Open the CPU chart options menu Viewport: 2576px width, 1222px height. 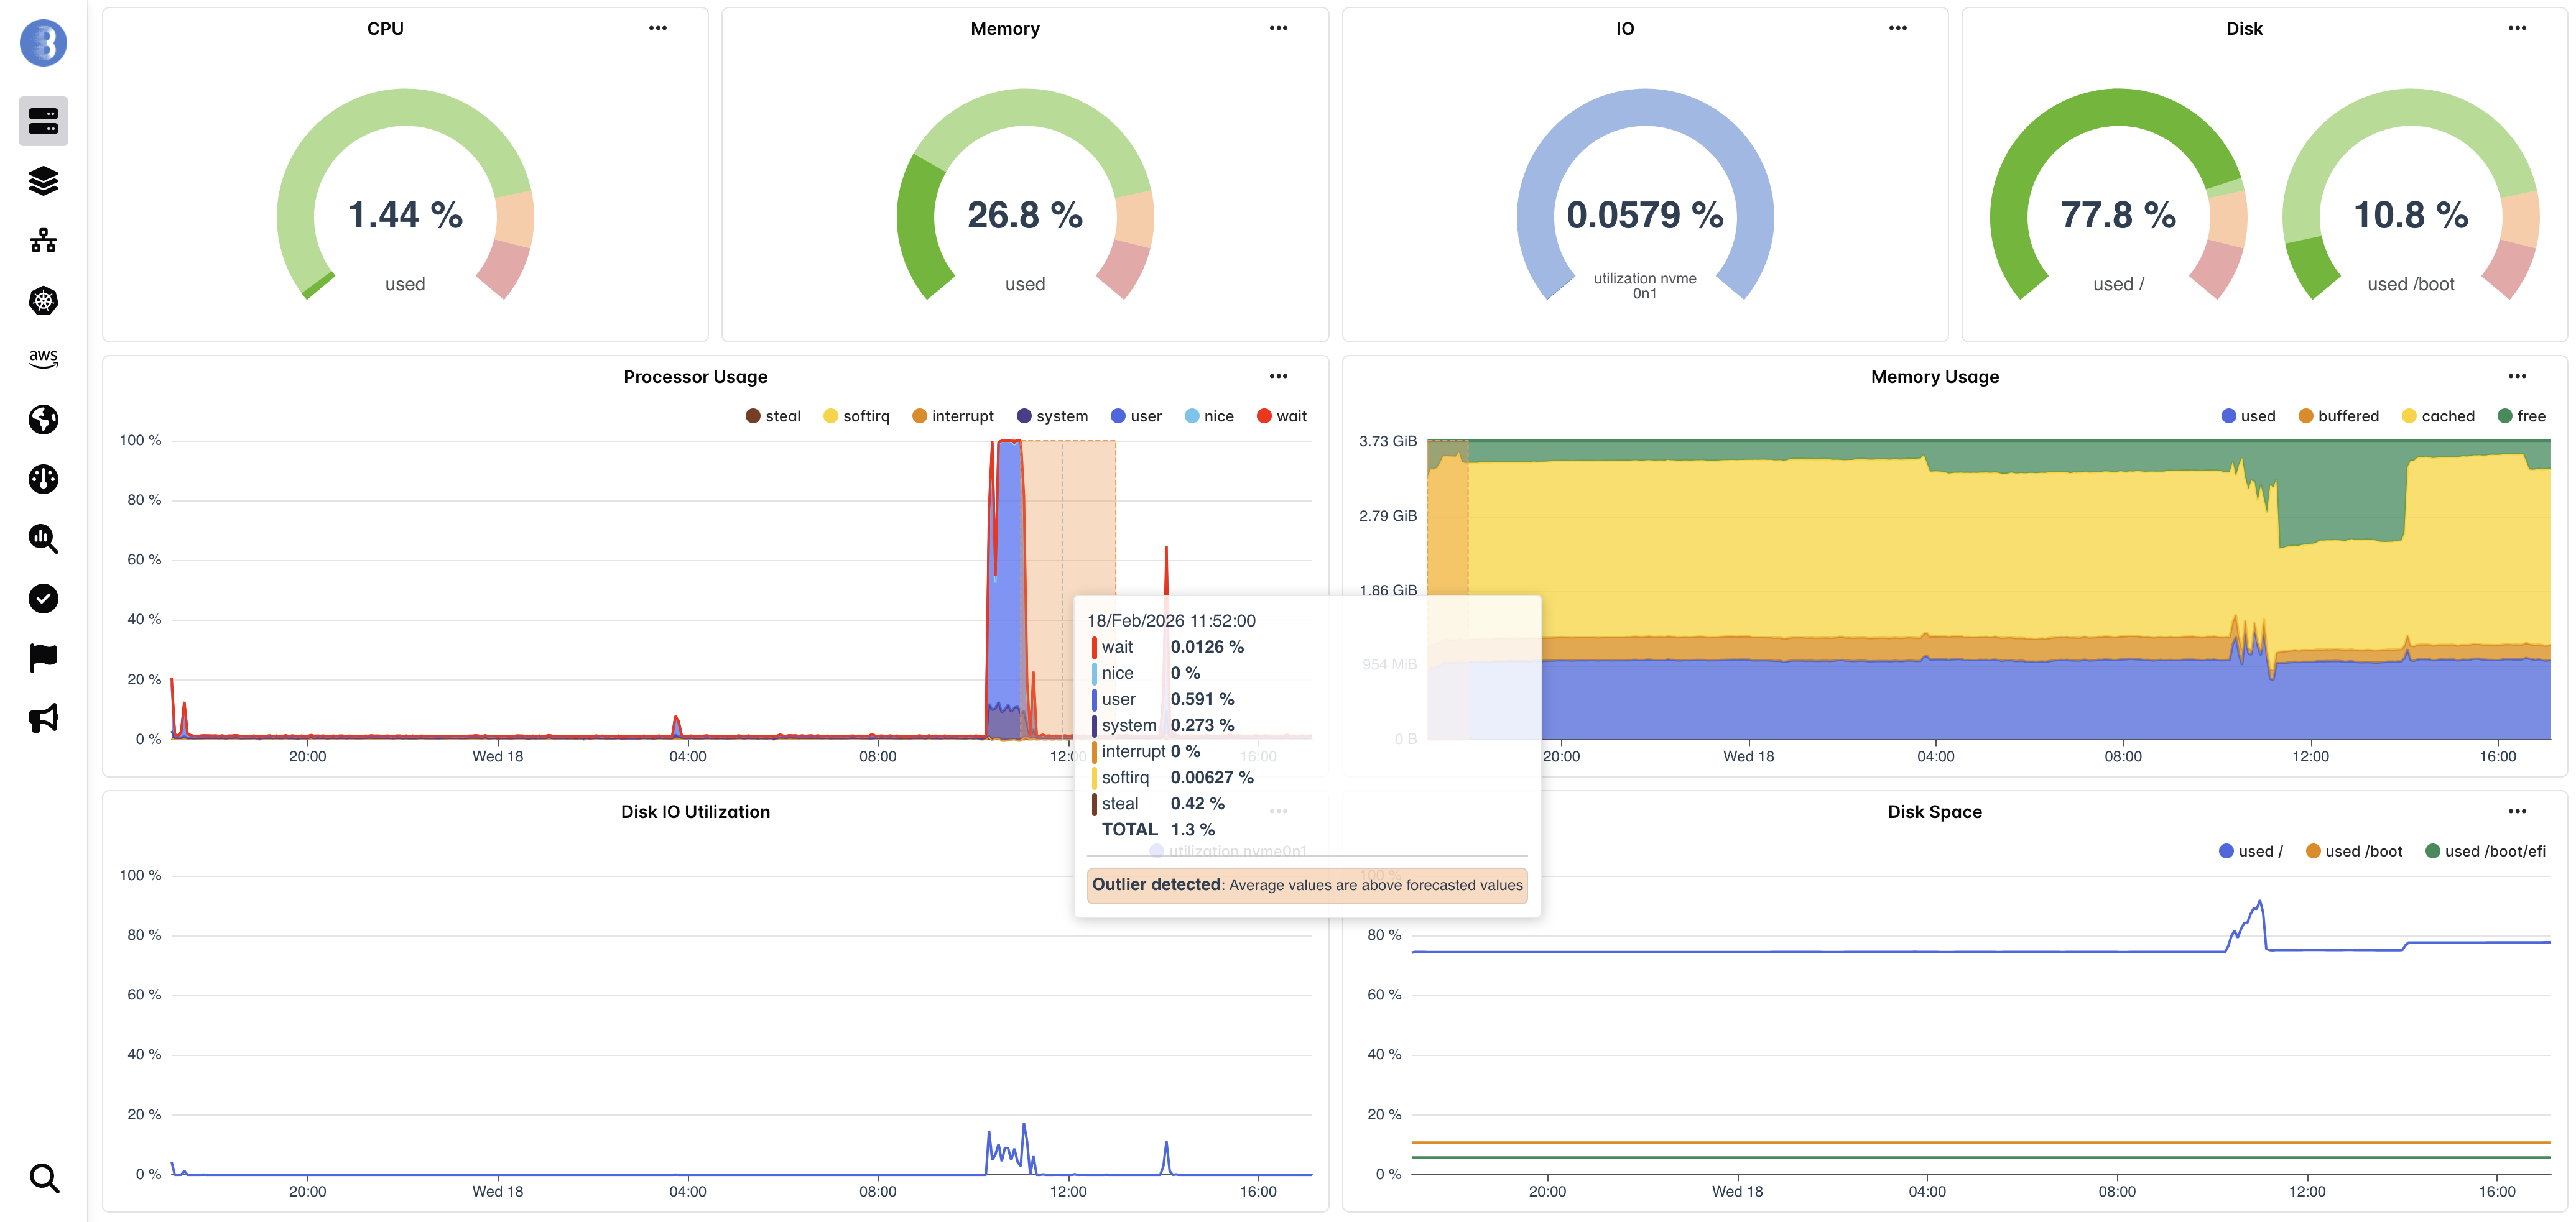click(658, 28)
